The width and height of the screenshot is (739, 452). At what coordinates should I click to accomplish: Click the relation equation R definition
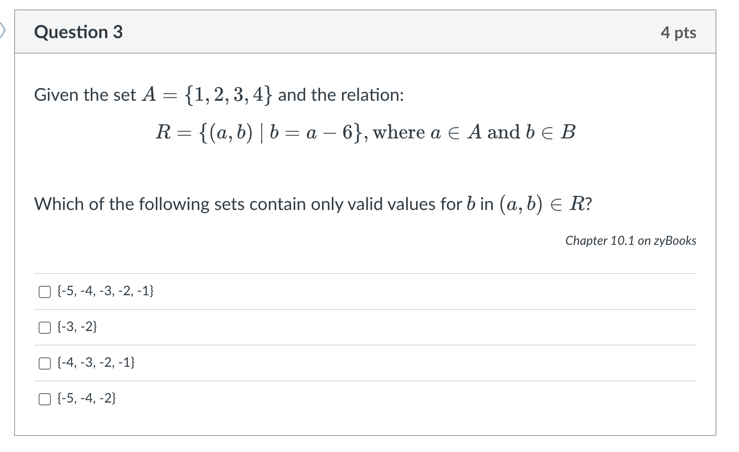[366, 132]
